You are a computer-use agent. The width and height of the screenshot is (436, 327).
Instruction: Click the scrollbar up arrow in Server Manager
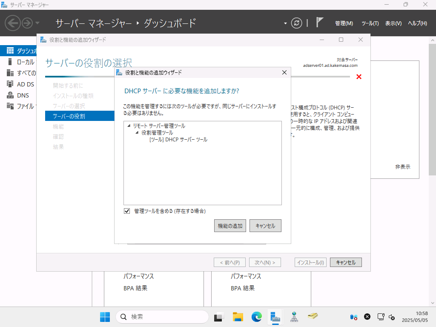tap(433, 40)
